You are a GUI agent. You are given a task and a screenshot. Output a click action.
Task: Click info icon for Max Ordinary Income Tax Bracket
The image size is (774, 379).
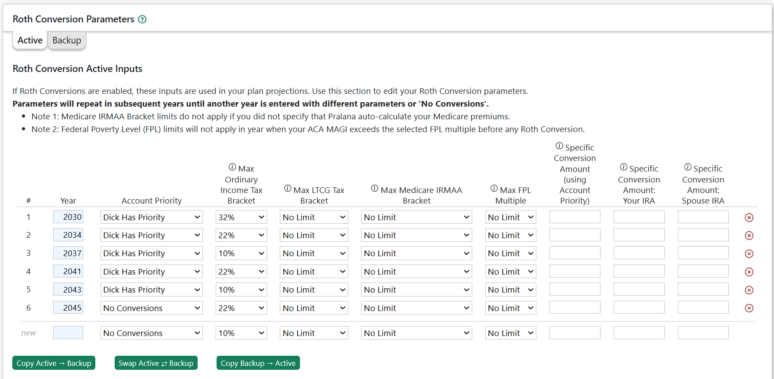(232, 167)
